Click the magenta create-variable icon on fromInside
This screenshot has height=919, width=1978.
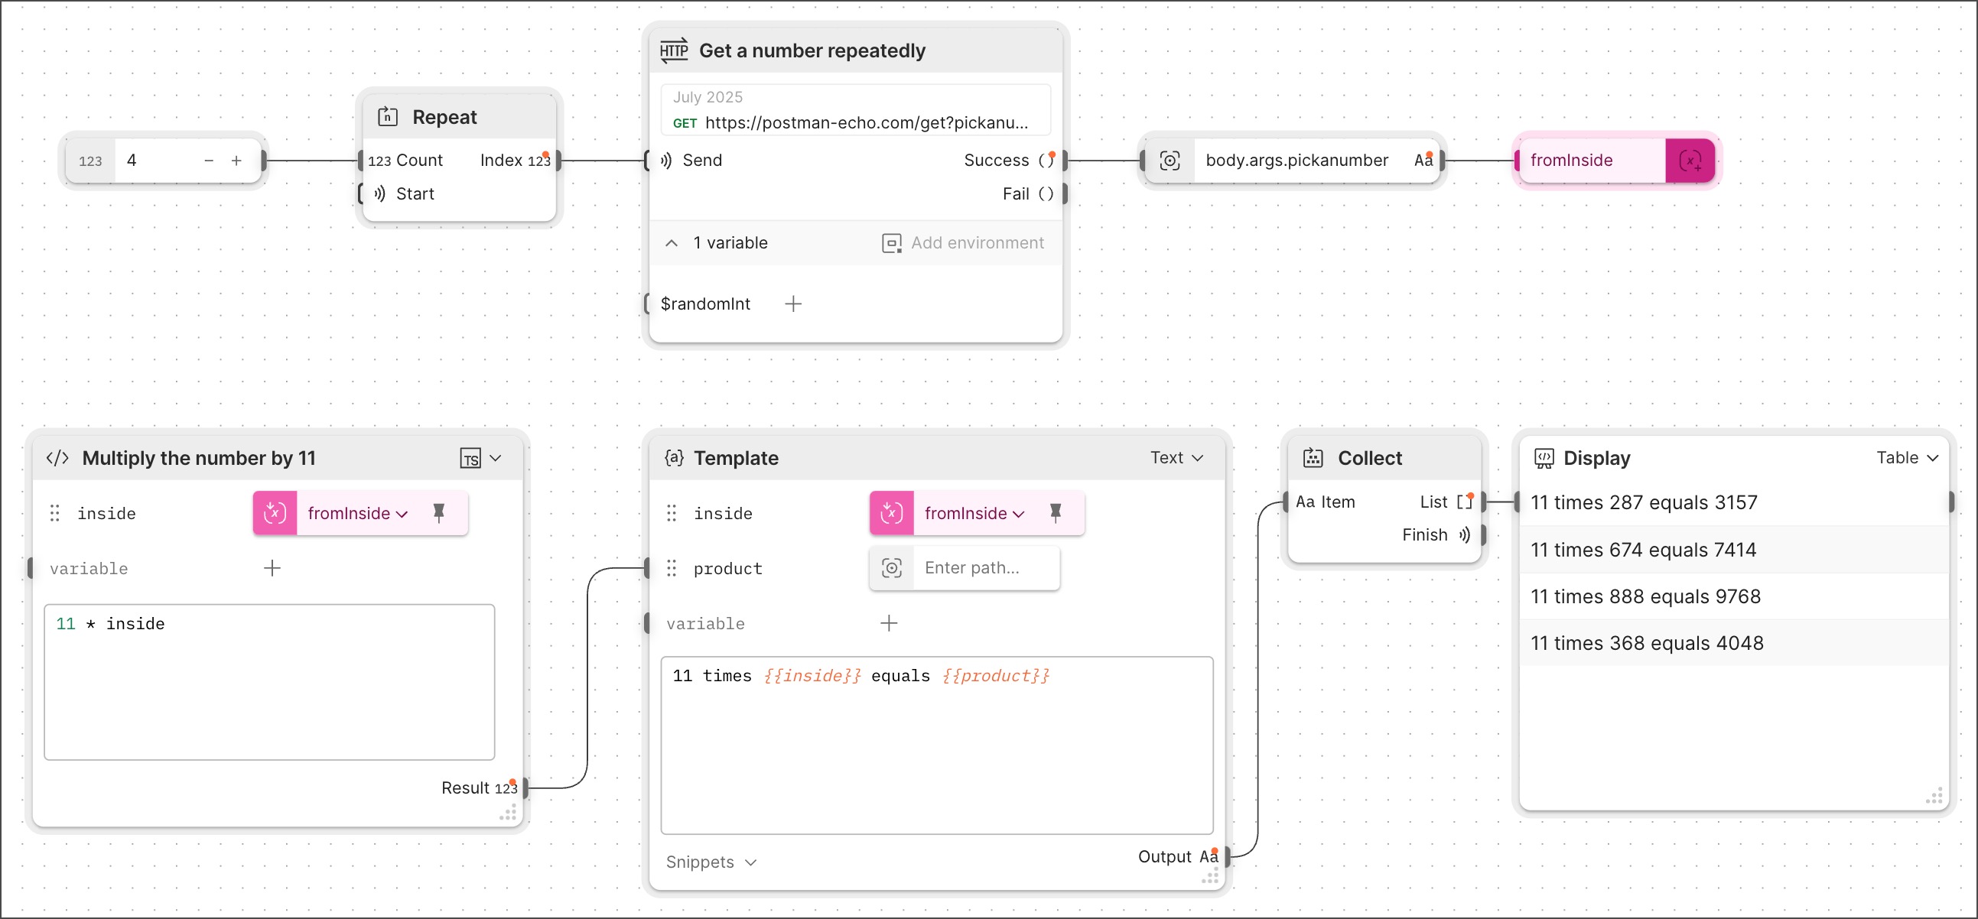tap(1690, 161)
